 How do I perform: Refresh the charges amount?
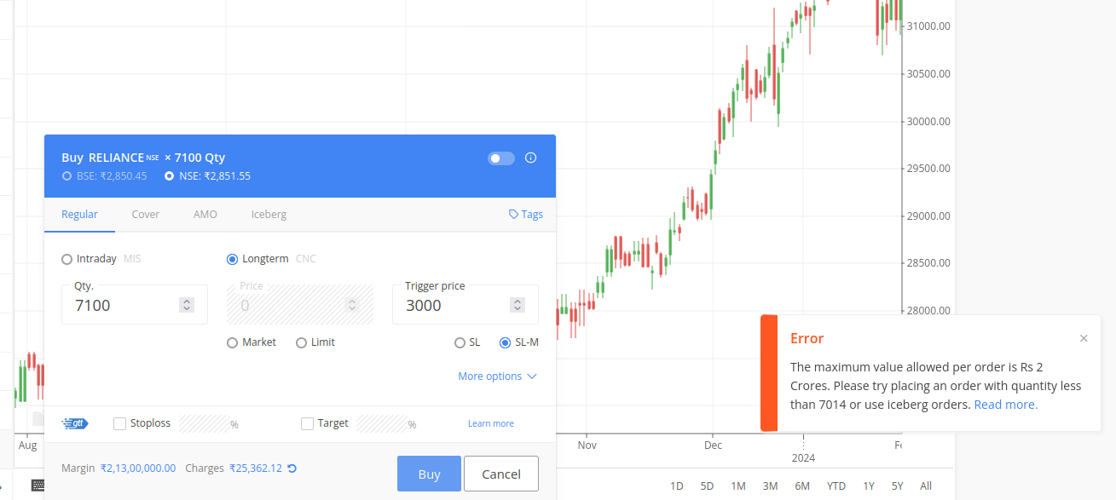point(292,468)
